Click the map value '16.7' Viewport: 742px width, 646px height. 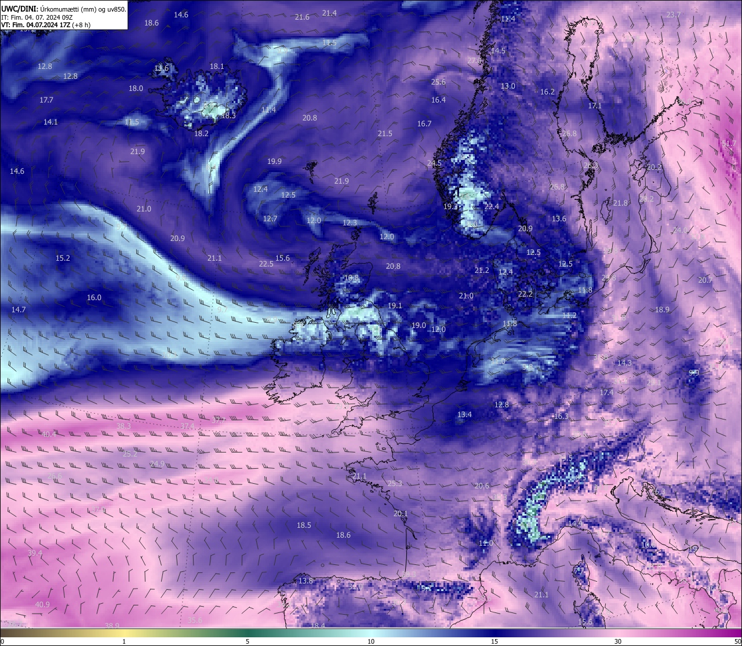pyautogui.click(x=424, y=123)
